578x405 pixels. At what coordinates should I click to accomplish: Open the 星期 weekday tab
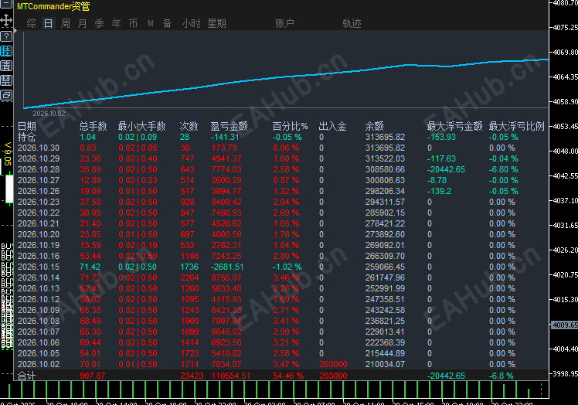[x=216, y=24]
